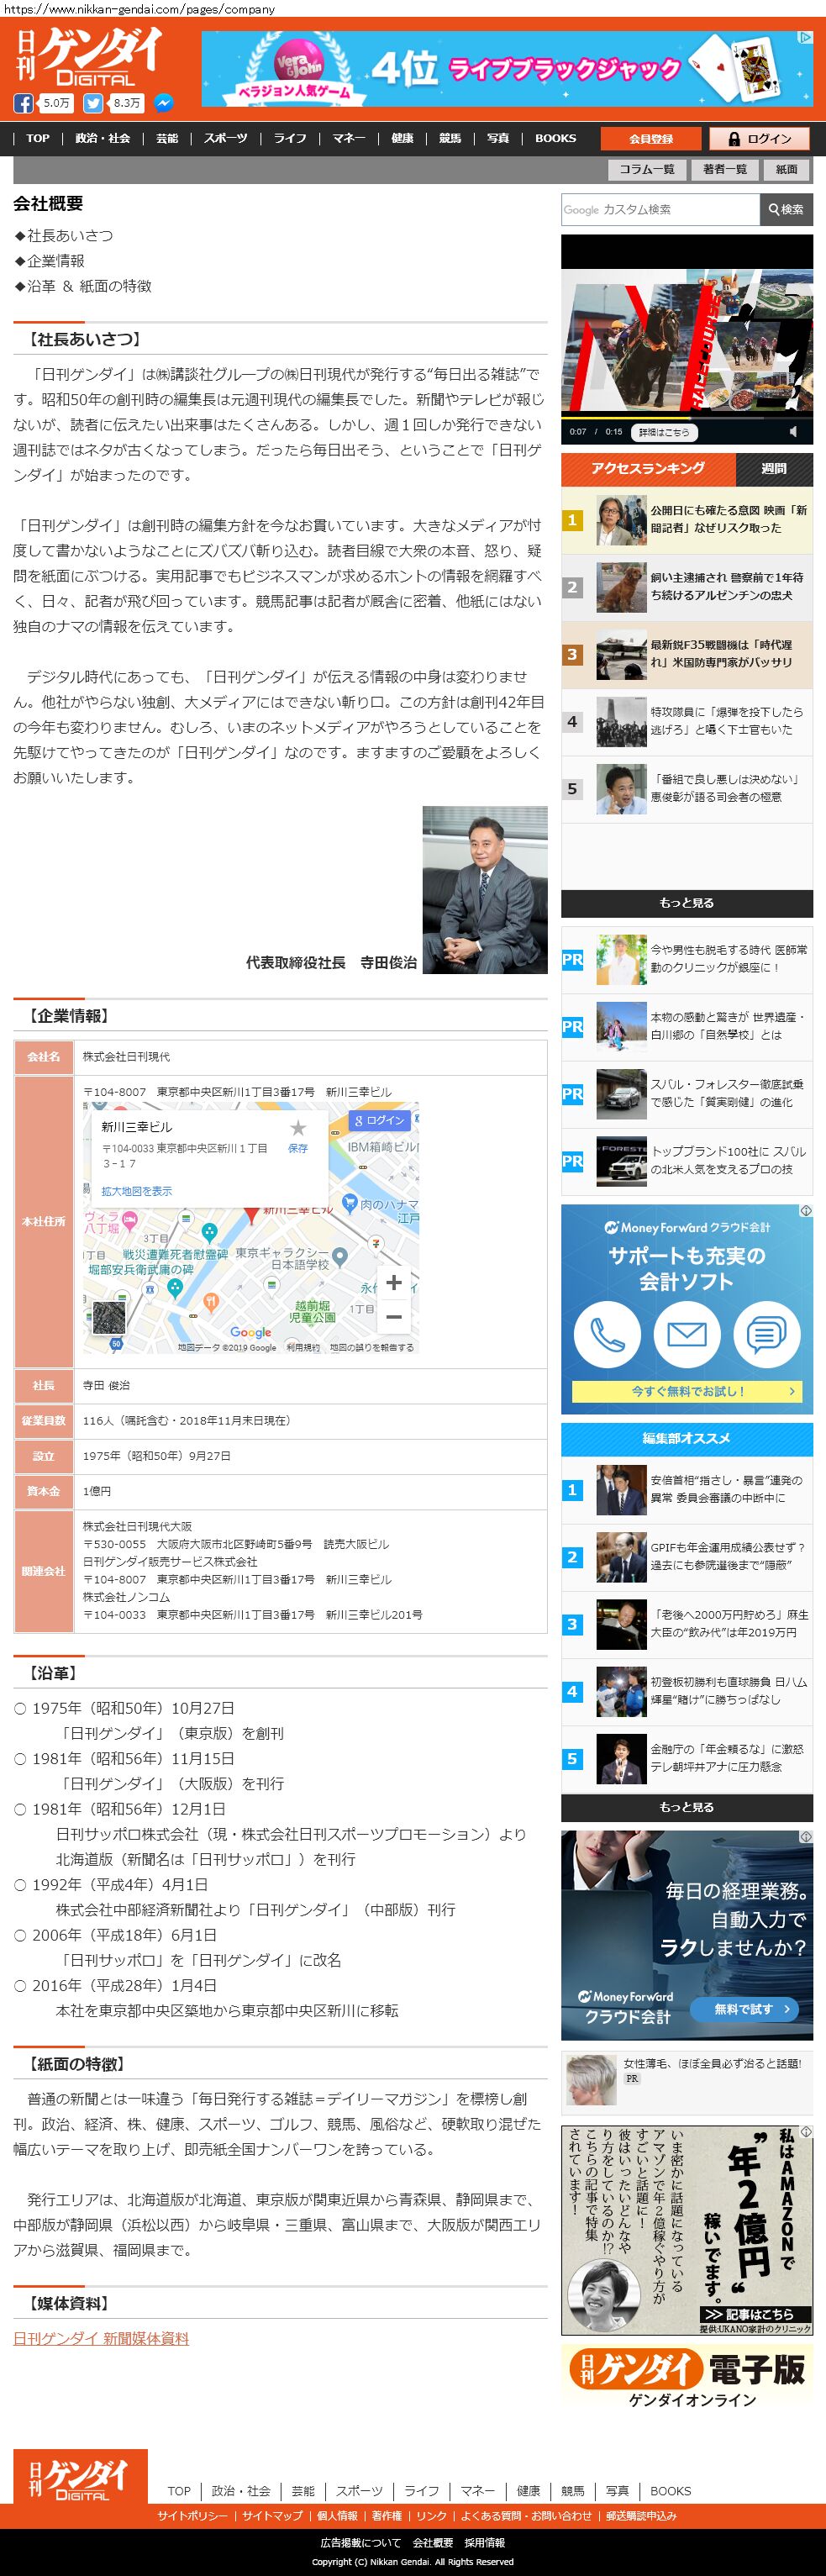Open the footer 広告掲載について link
The width and height of the screenshot is (826, 2576).
(360, 2542)
